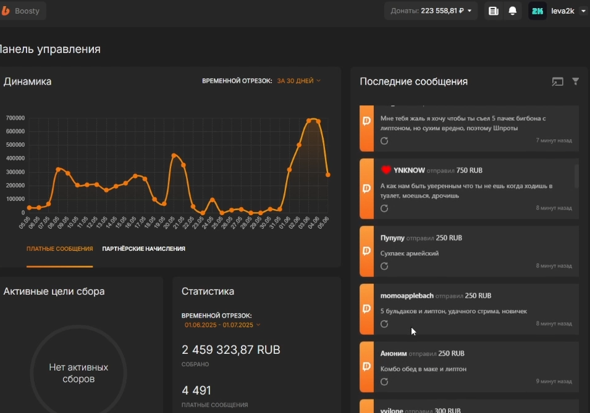Screen dimensions: 590x413
Task: Replay Пупупу's Сухпаек армейский message
Action: click(384, 266)
